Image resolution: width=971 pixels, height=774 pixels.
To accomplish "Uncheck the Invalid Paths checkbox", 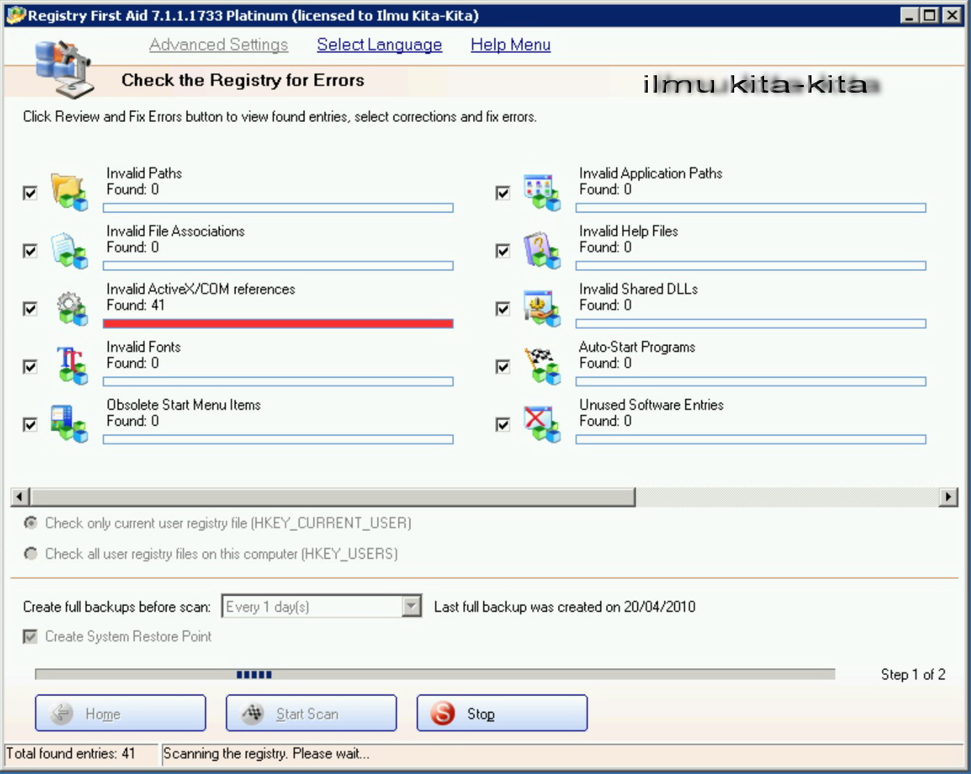I will [30, 193].
